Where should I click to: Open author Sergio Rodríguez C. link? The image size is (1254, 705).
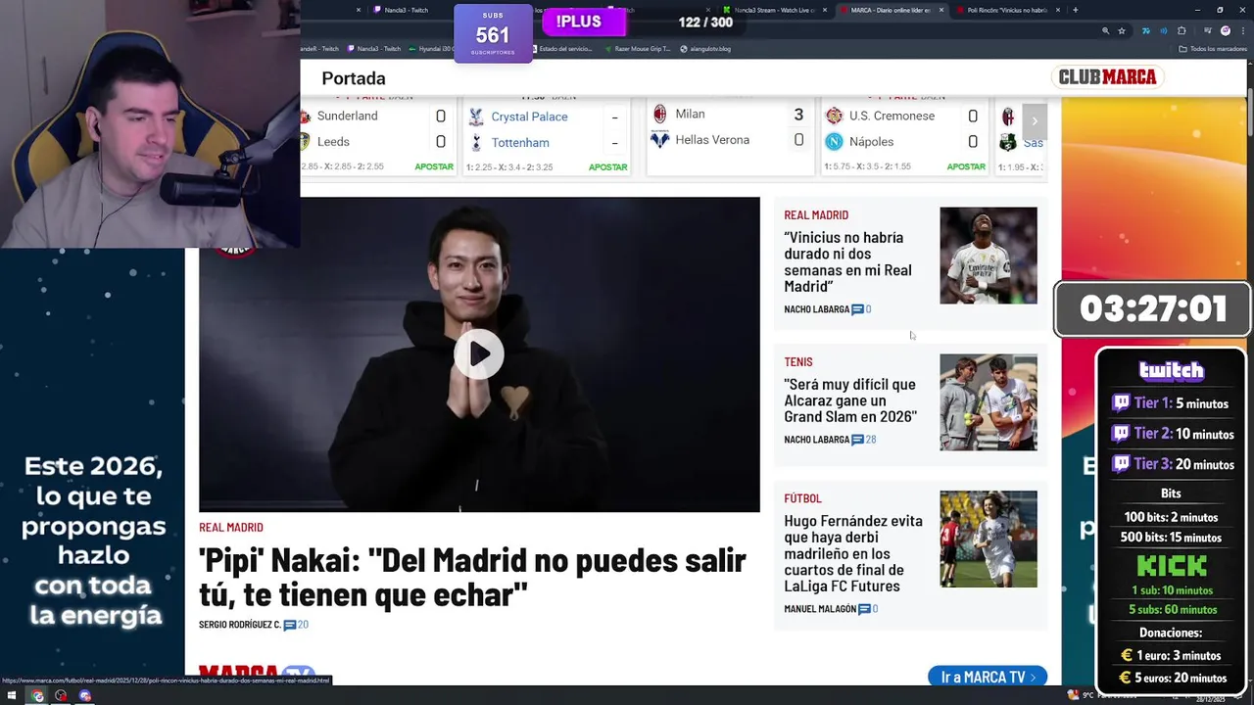pos(240,625)
